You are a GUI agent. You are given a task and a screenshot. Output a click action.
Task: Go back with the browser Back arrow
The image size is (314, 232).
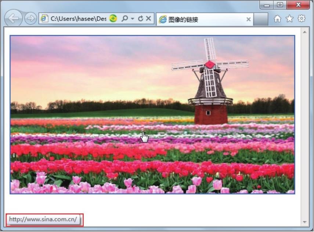[x=14, y=18]
